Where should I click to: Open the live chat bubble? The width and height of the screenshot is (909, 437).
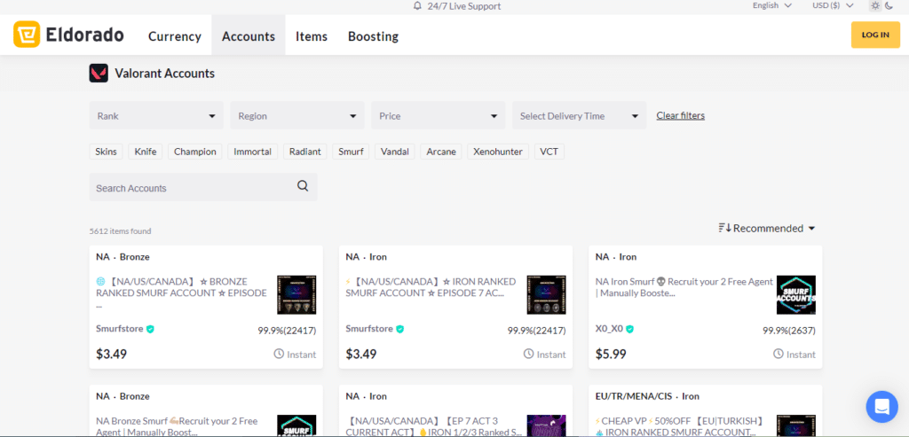click(881, 407)
